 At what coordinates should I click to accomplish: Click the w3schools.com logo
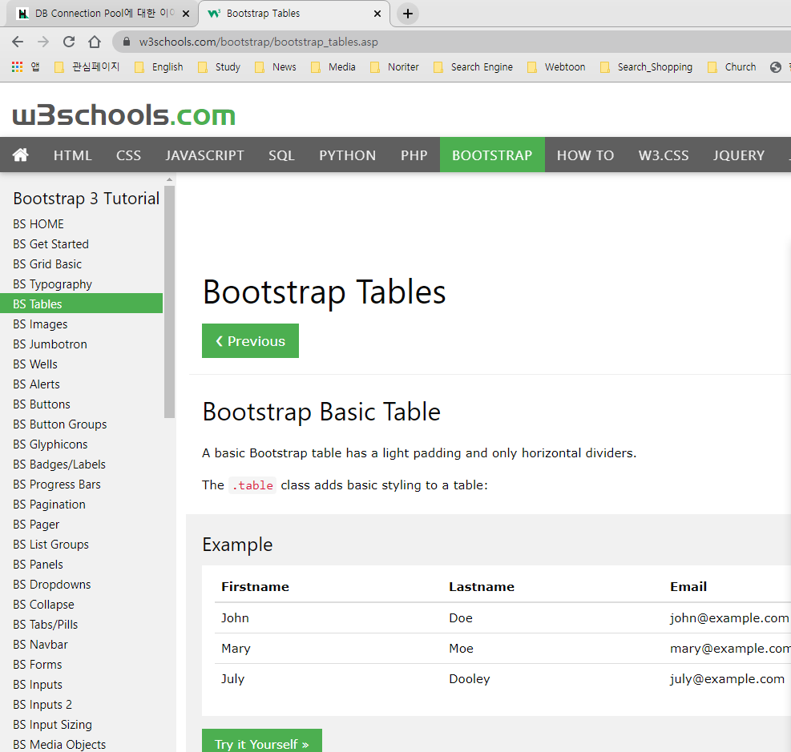pyautogui.click(x=124, y=115)
